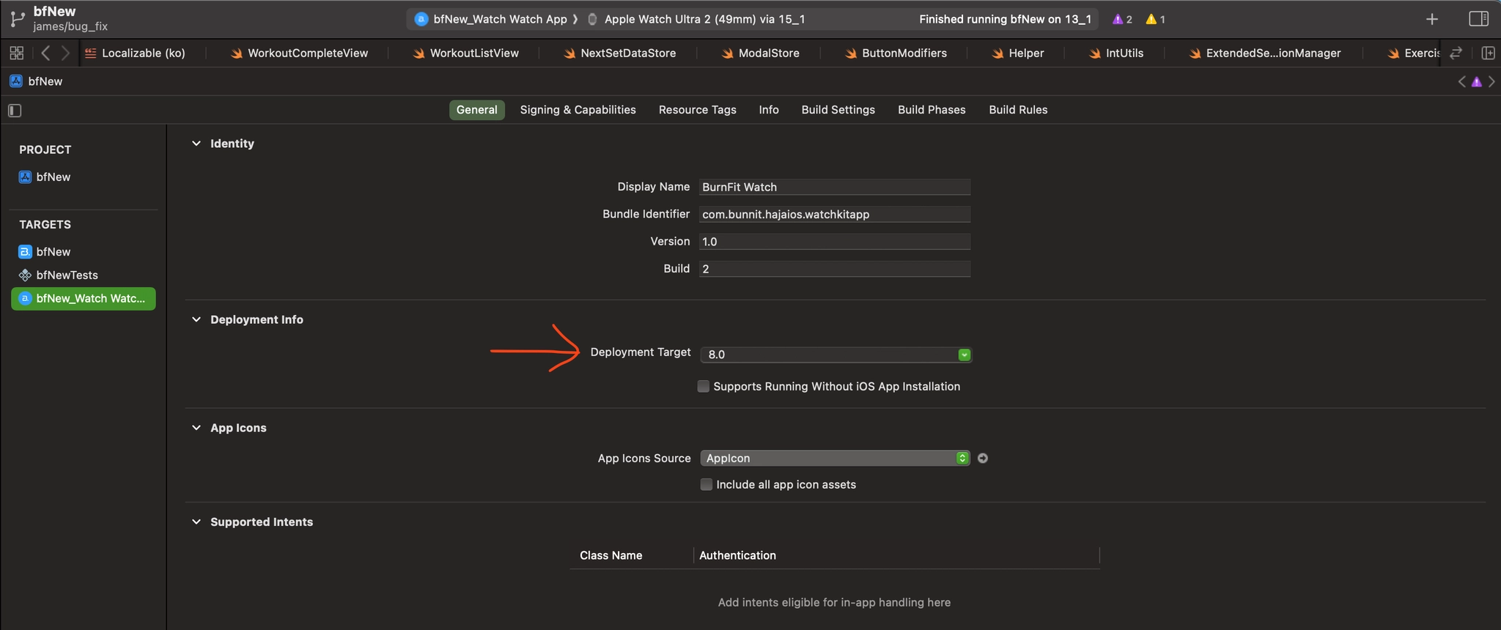1501x630 pixels.
Task: Check Include all app icon assets
Action: point(707,485)
